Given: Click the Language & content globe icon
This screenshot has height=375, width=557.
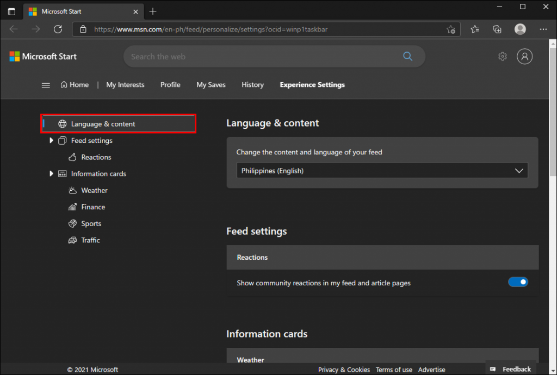Looking at the screenshot, I should [61, 123].
